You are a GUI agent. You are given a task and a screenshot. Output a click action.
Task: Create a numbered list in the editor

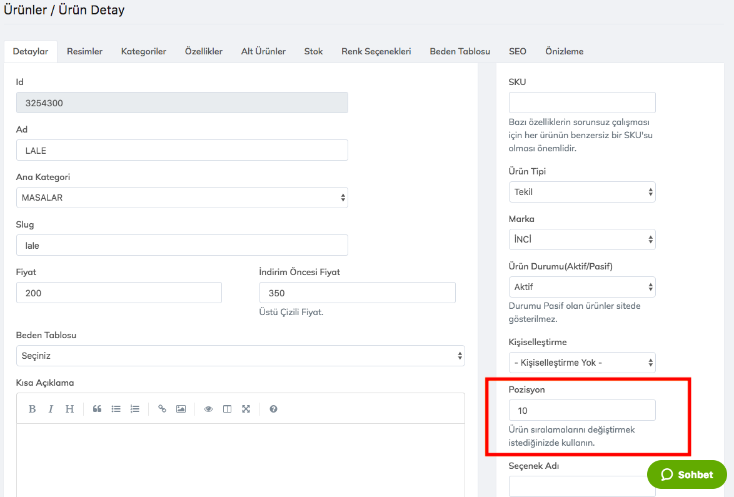134,409
